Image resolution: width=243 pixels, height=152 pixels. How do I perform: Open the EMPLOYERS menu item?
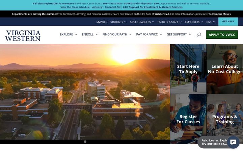click(x=192, y=22)
